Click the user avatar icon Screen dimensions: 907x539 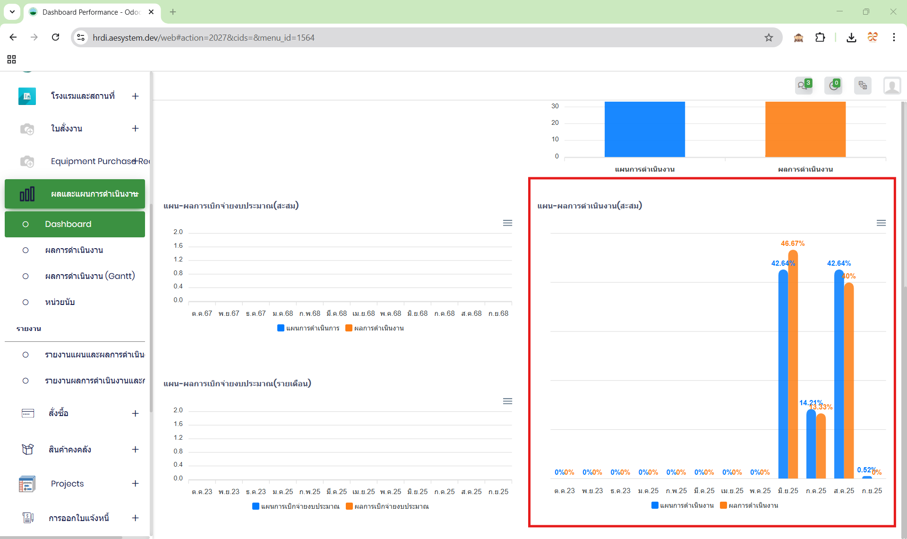pyautogui.click(x=892, y=86)
